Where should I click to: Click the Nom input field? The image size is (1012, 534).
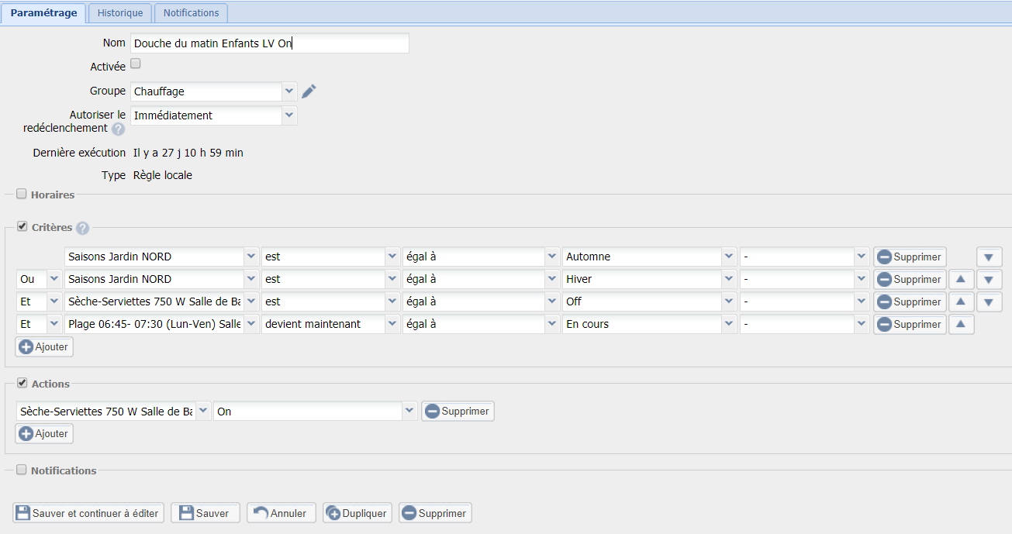[x=269, y=43]
